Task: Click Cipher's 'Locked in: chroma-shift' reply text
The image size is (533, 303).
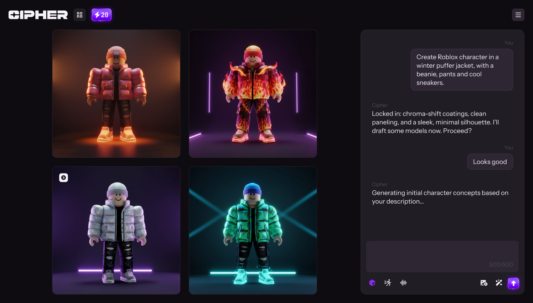Action: [x=435, y=122]
